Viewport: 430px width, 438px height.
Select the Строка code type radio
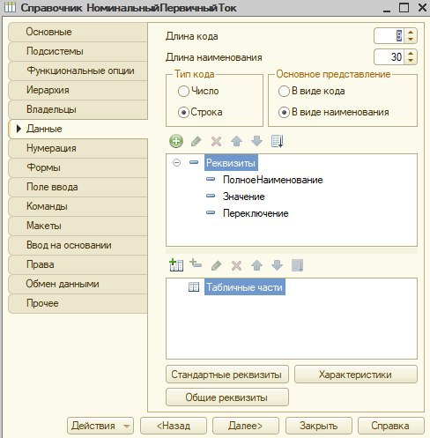183,113
